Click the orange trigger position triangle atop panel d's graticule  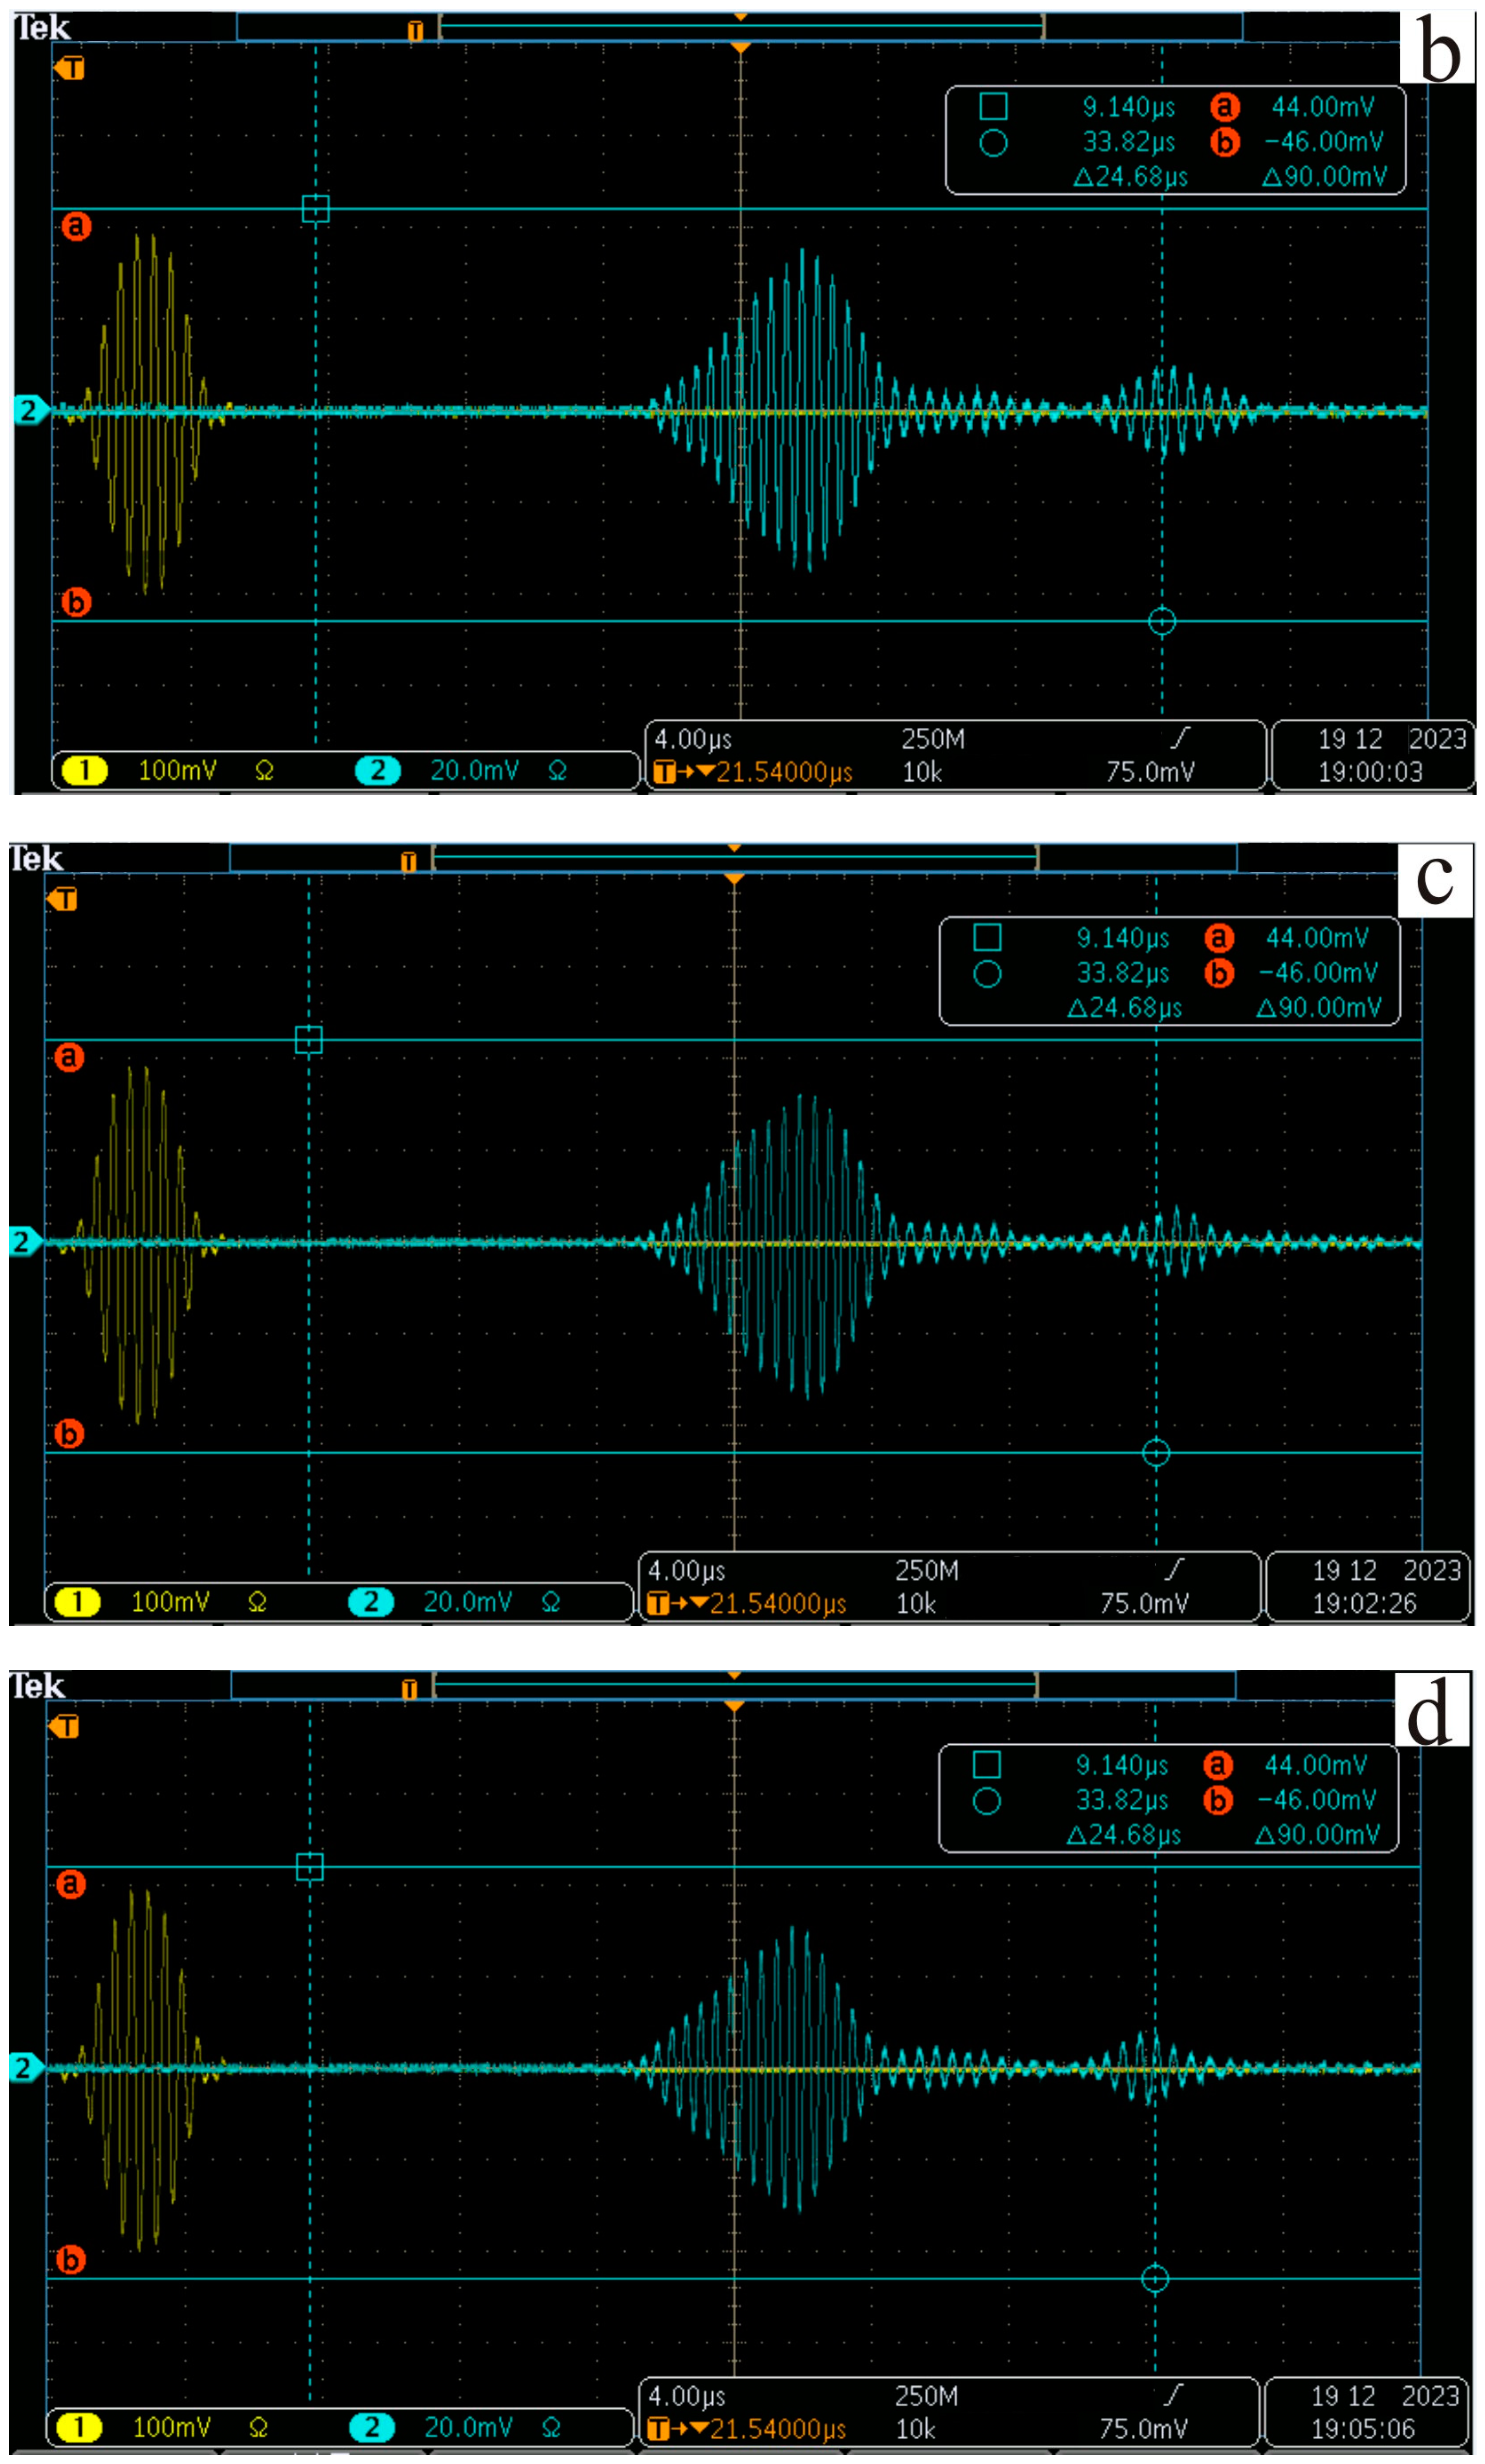click(x=734, y=1705)
